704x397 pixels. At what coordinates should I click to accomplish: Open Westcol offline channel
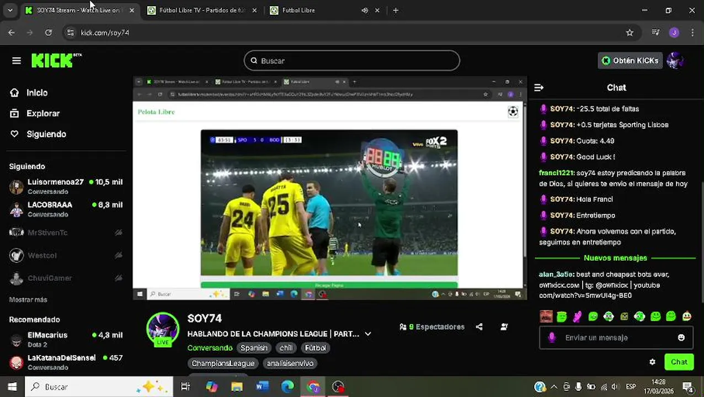coord(66,255)
